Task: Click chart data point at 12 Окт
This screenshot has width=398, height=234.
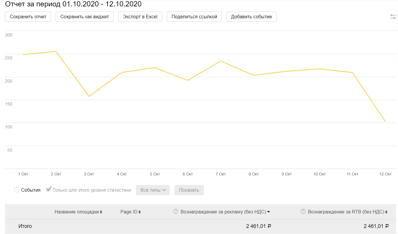Action: click(x=385, y=121)
